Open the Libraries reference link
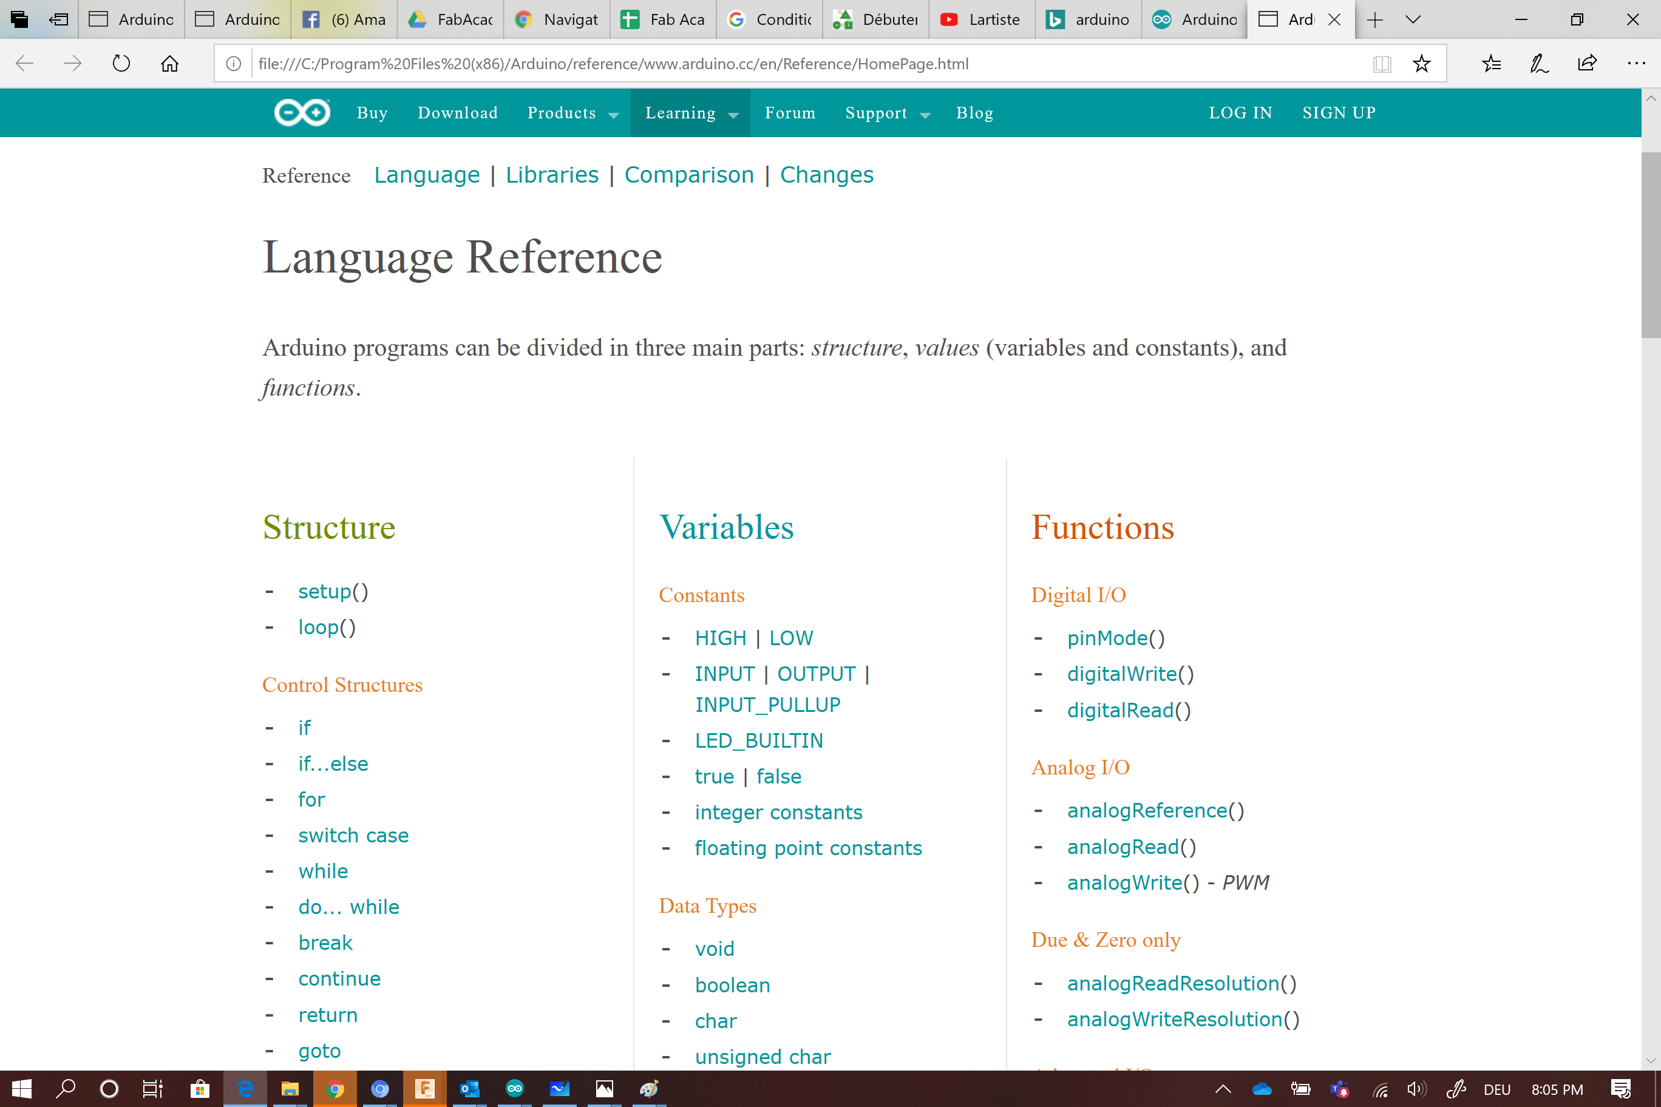 tap(552, 174)
